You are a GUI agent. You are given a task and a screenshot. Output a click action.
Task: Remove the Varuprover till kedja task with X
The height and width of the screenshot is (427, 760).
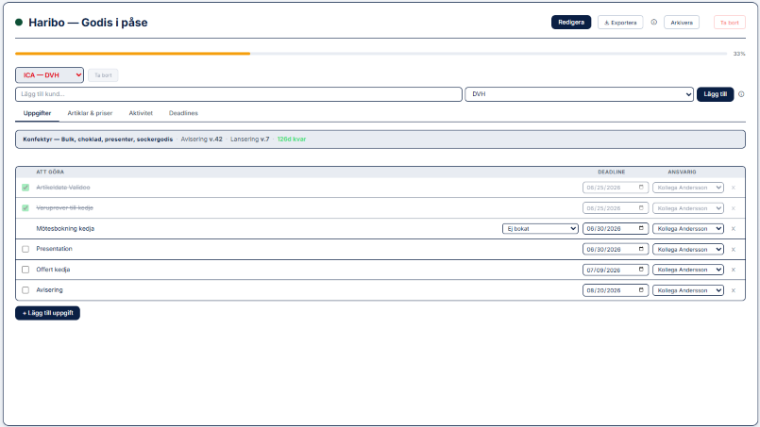(734, 208)
